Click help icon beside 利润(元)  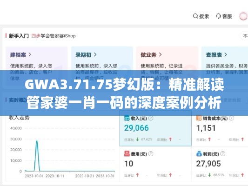click(223, 153)
